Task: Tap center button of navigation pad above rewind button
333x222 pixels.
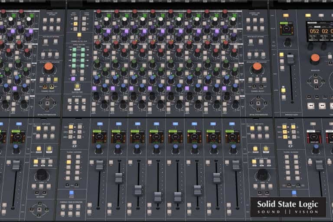Action: (316, 81)
